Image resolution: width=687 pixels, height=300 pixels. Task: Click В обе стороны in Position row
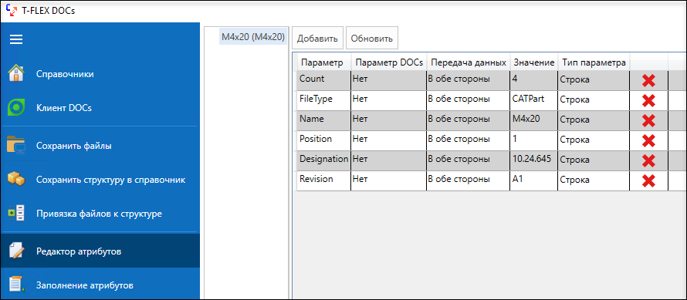pos(469,140)
